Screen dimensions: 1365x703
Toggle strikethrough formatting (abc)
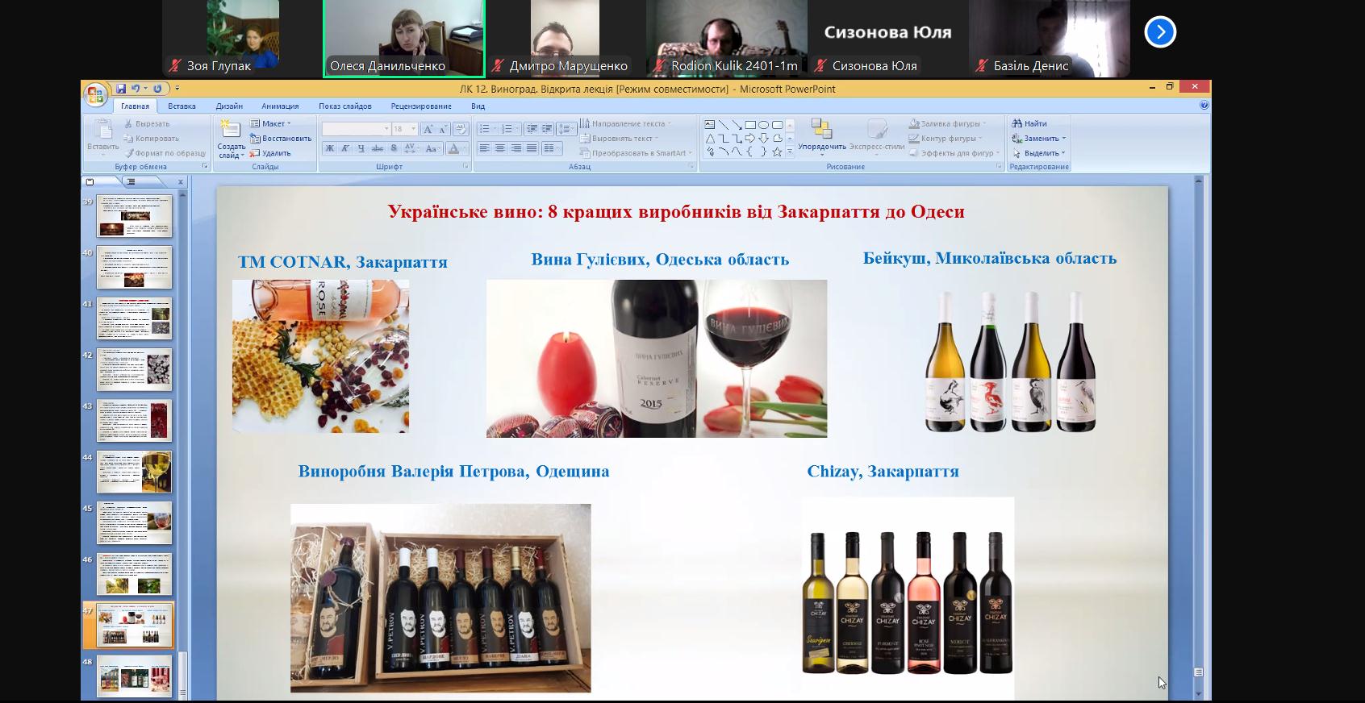[377, 148]
